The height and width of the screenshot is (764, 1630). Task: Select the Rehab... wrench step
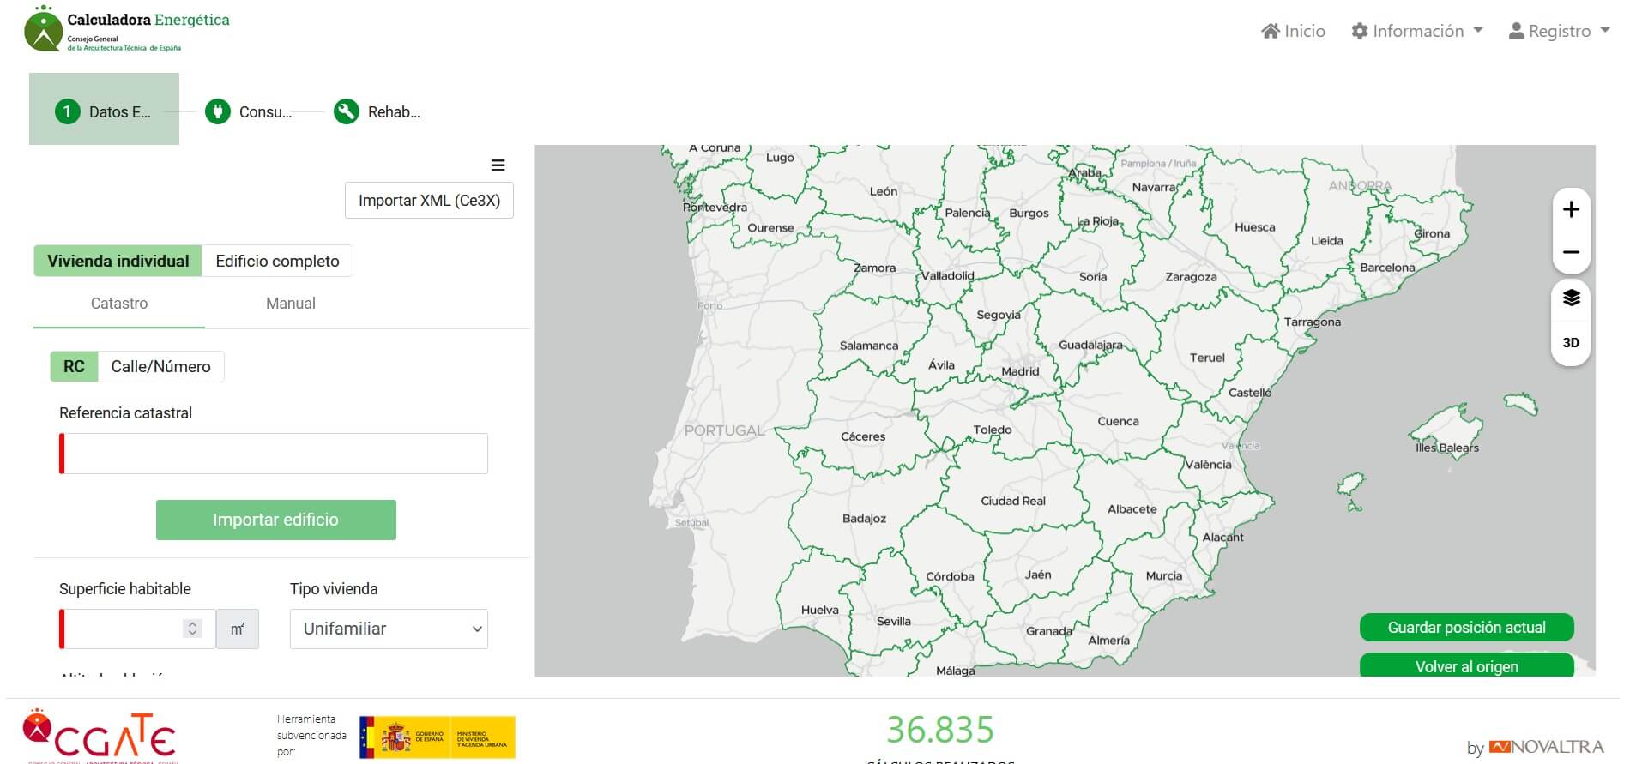[x=377, y=112]
